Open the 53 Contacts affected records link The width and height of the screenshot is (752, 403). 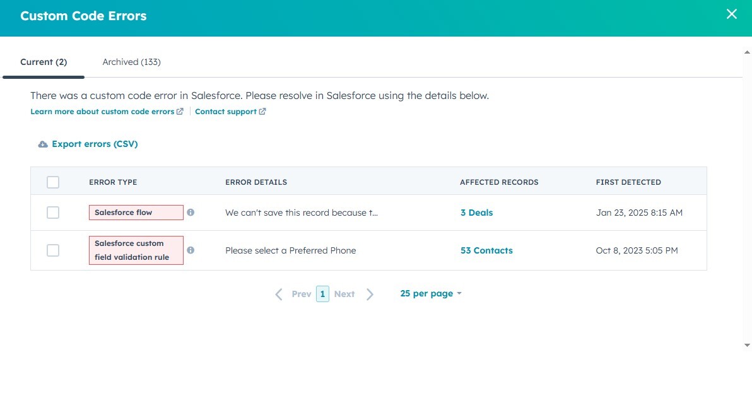[486, 250]
